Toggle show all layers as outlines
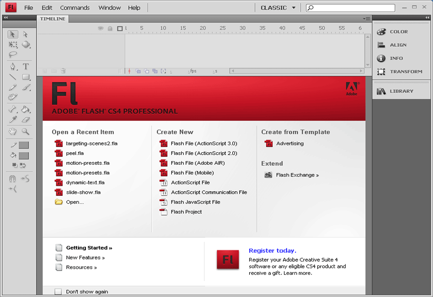The height and width of the screenshot is (297, 433). pyautogui.click(x=120, y=28)
